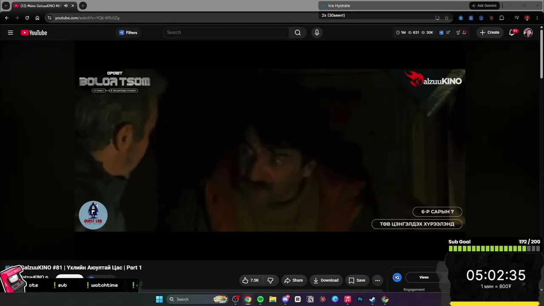Like the video with 7.5K likes

pyautogui.click(x=250, y=280)
